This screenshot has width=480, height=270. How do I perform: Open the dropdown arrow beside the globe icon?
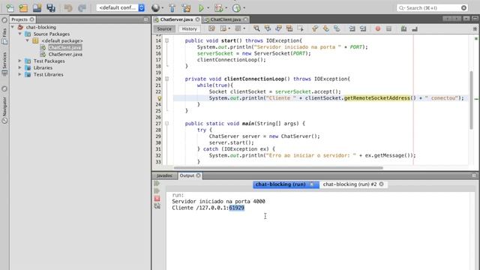[x=162, y=8]
